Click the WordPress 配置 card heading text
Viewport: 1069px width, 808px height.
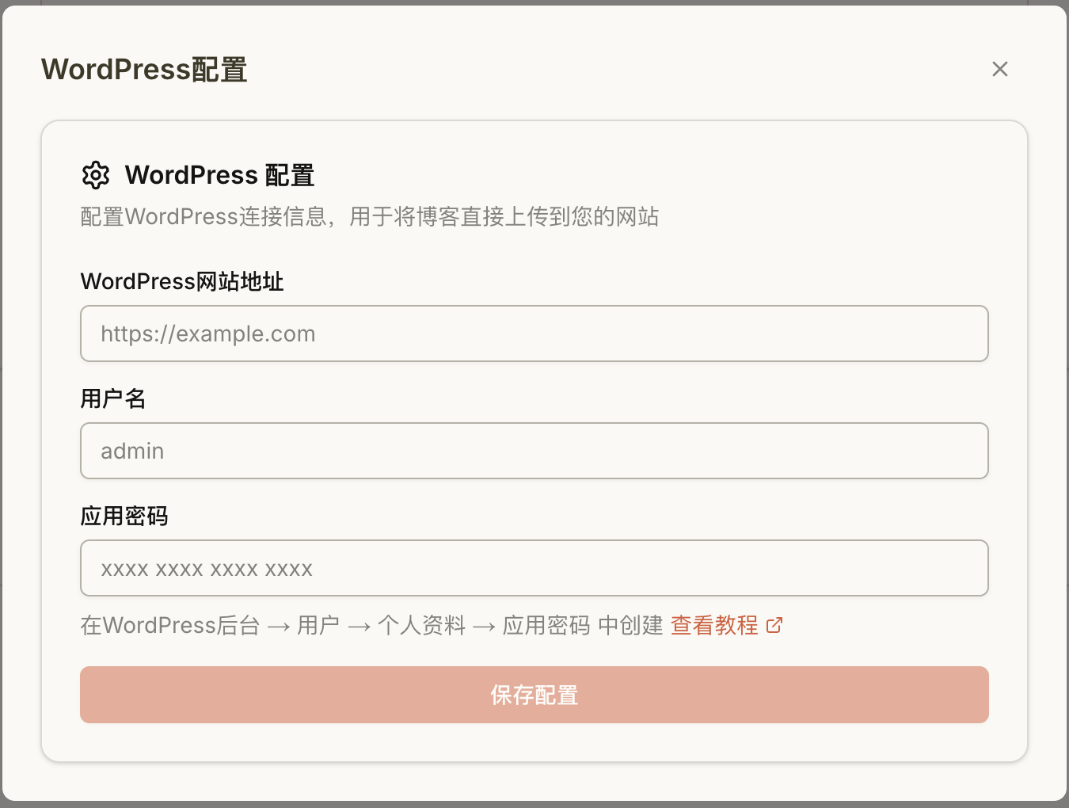point(219,175)
